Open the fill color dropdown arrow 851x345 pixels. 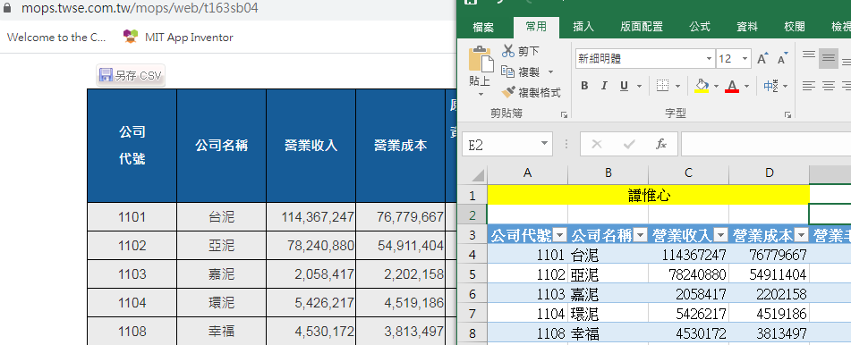point(716,86)
